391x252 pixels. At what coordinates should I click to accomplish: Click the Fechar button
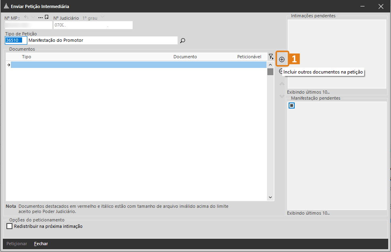(41, 244)
